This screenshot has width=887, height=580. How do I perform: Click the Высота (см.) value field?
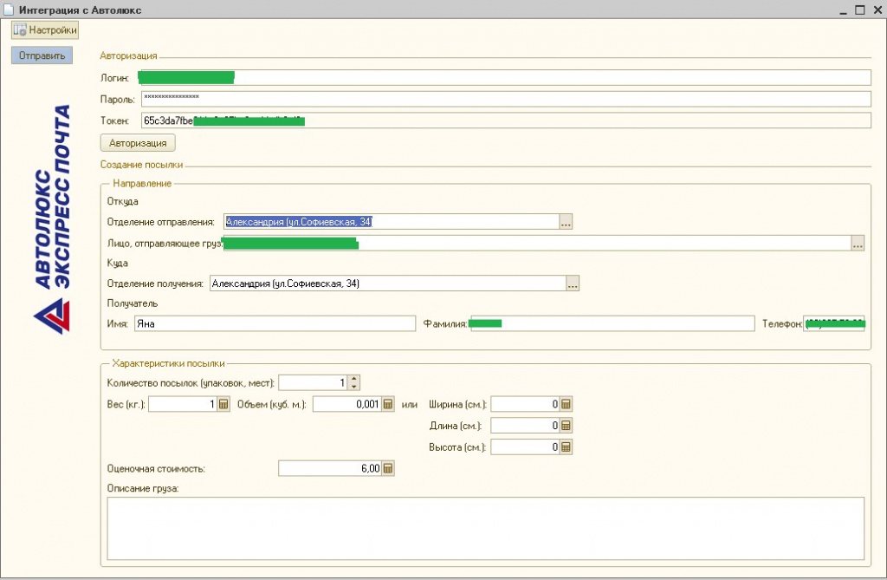[526, 446]
